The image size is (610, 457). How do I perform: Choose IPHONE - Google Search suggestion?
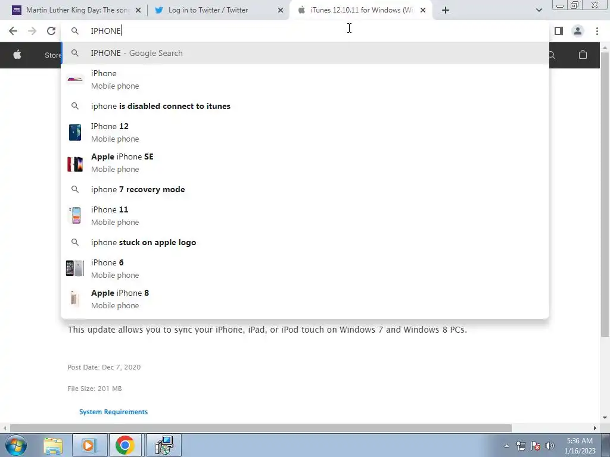click(x=305, y=53)
